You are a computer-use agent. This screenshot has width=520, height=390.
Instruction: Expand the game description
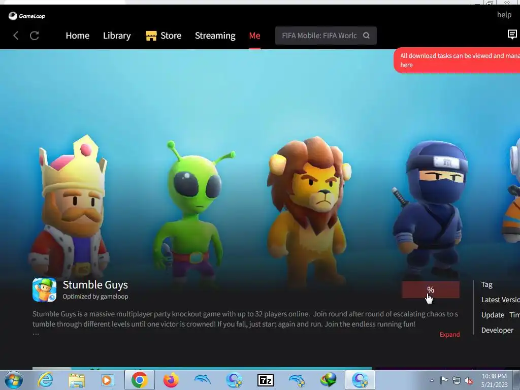[x=450, y=334]
